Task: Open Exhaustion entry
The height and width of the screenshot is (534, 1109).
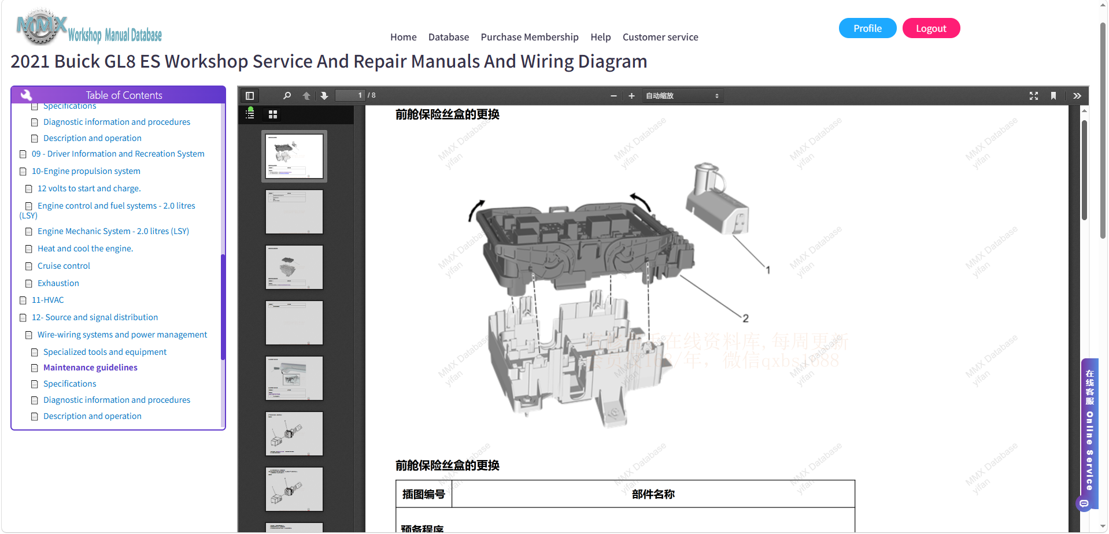Action: point(58,283)
